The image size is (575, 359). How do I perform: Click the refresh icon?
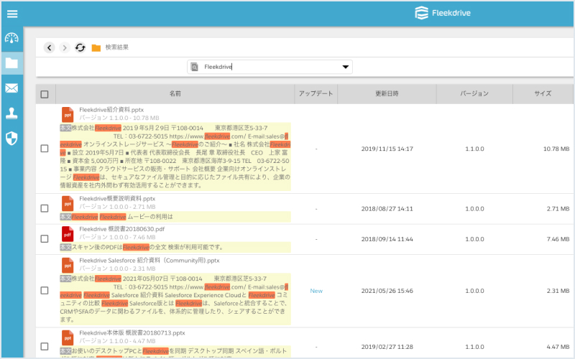pyautogui.click(x=80, y=47)
